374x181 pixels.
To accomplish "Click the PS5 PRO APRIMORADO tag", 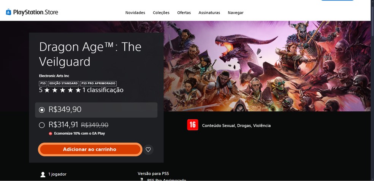I will pos(98,83).
